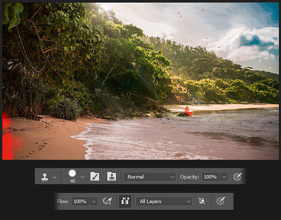
Task: Click the Flow 100% field
Action: 80,202
